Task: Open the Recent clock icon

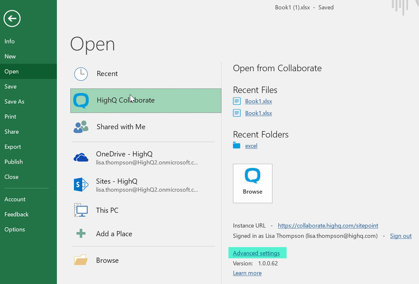Action: click(81, 74)
